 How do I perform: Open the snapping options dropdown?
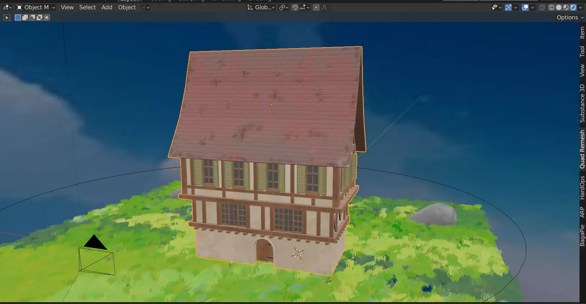pyautogui.click(x=305, y=7)
